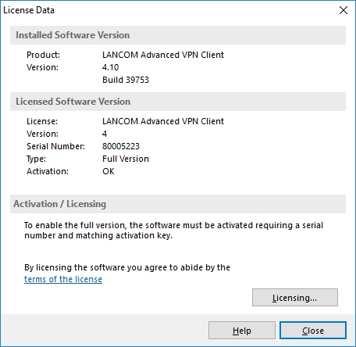Click the Full Version type value
This screenshot has height=347, width=356.
pyautogui.click(x=126, y=159)
